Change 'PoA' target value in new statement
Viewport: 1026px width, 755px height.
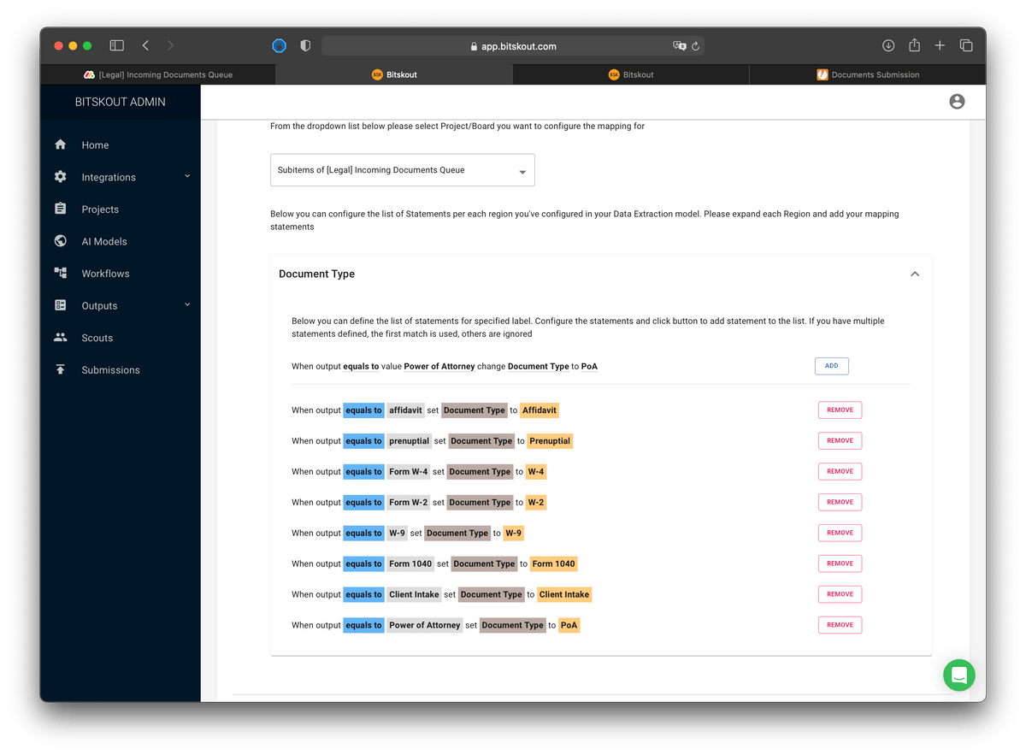(x=589, y=366)
